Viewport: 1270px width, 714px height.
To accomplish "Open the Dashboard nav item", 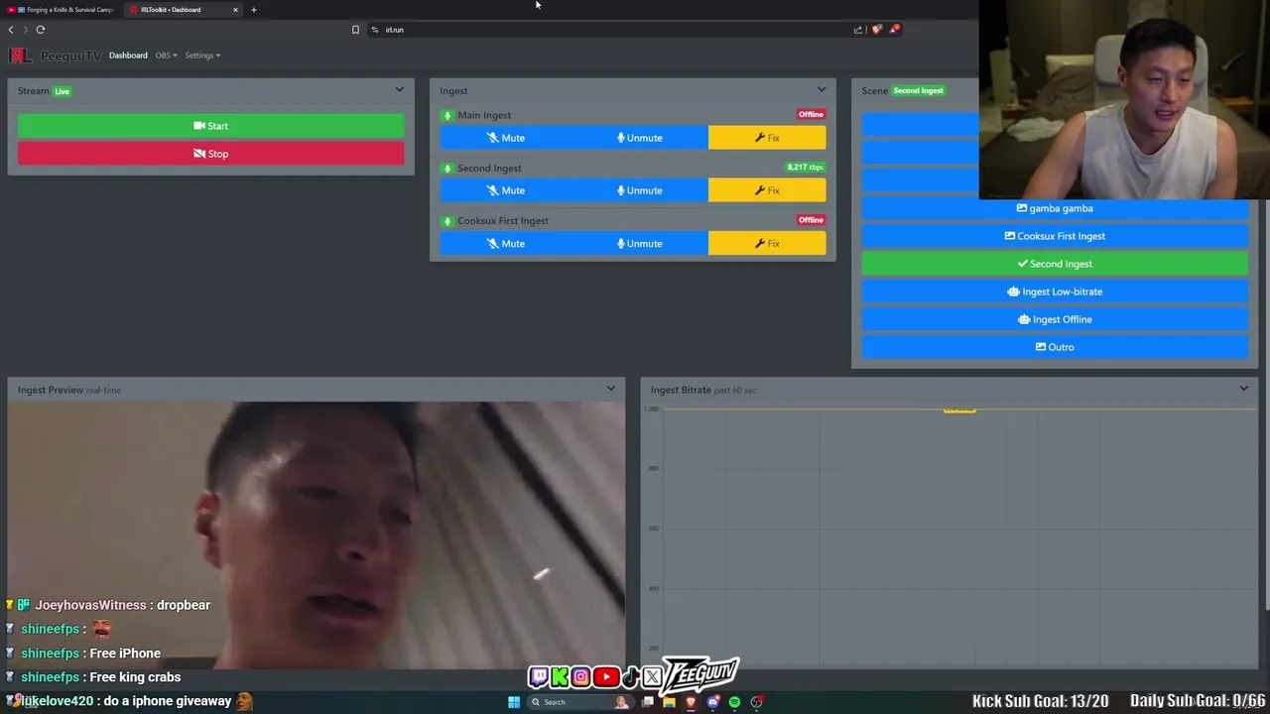I will [x=128, y=56].
